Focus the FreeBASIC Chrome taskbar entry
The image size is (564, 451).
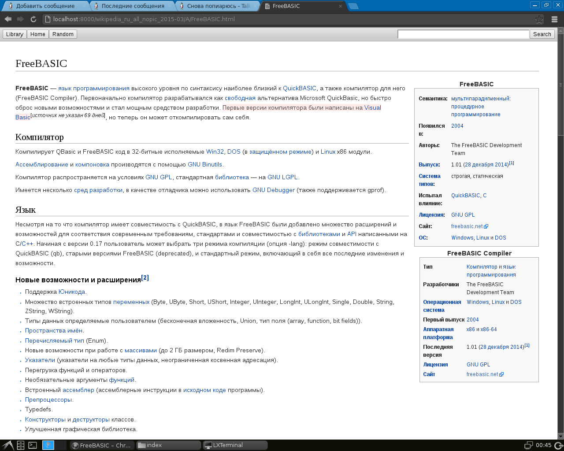click(102, 445)
